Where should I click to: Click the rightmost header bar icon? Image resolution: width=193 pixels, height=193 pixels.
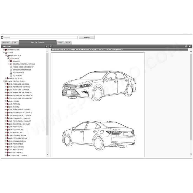point(190,46)
